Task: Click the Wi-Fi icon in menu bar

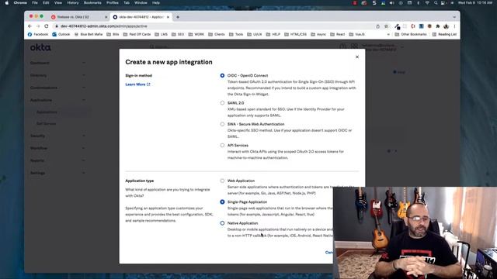Action: pos(427,3)
